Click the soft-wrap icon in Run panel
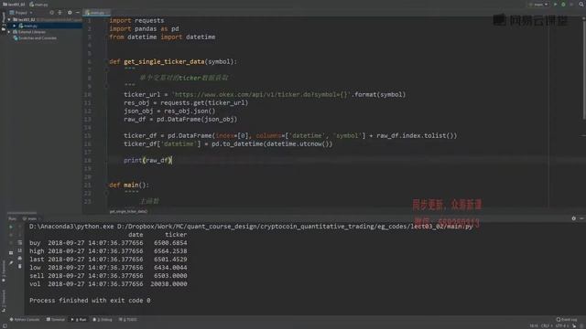The width and height of the screenshot is (586, 329). 20,242
